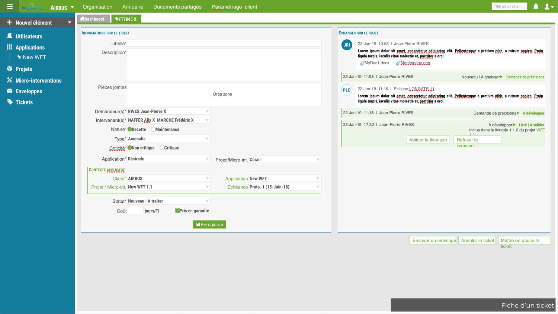Open the WFT project link
This screenshot has height=314, width=558.
[x=541, y=130]
